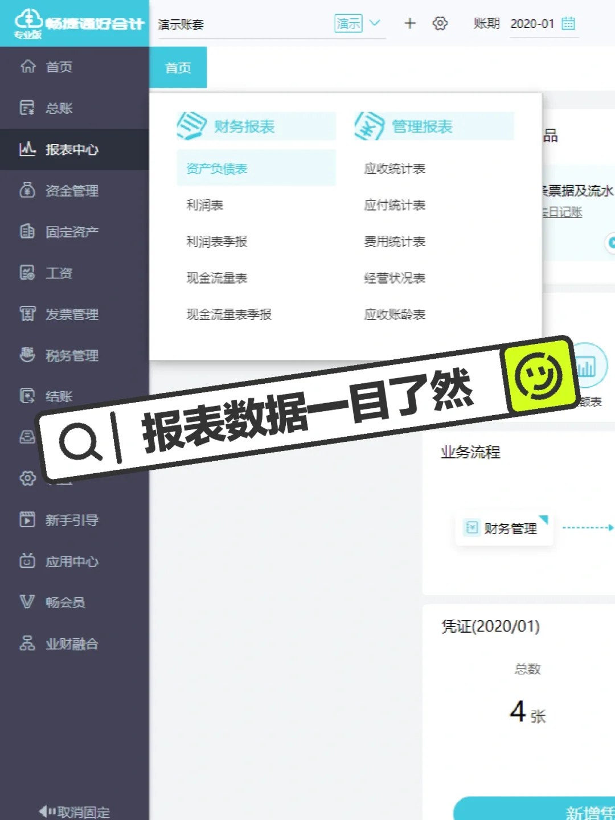Screen dimensions: 615x820
Task: Click the 演示账套 name field
Action: (181, 24)
